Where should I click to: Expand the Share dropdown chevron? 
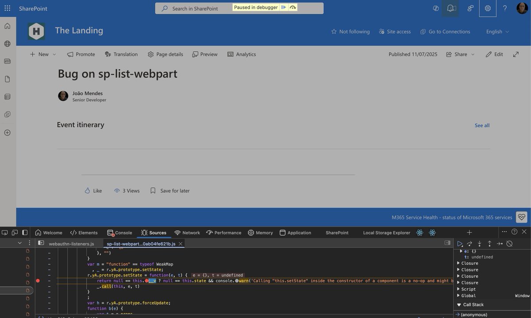click(x=473, y=54)
